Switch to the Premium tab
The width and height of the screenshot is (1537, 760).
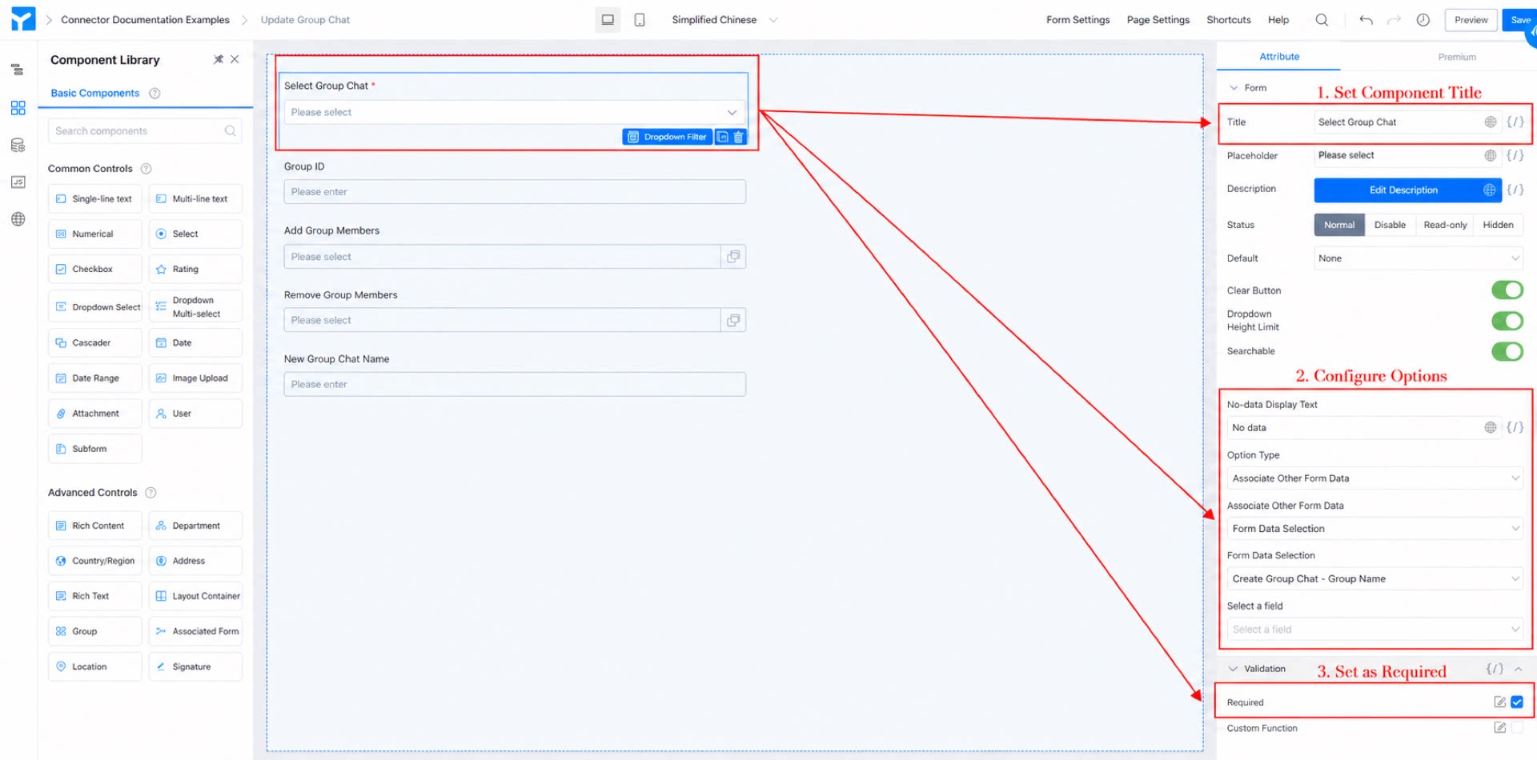pos(1456,57)
